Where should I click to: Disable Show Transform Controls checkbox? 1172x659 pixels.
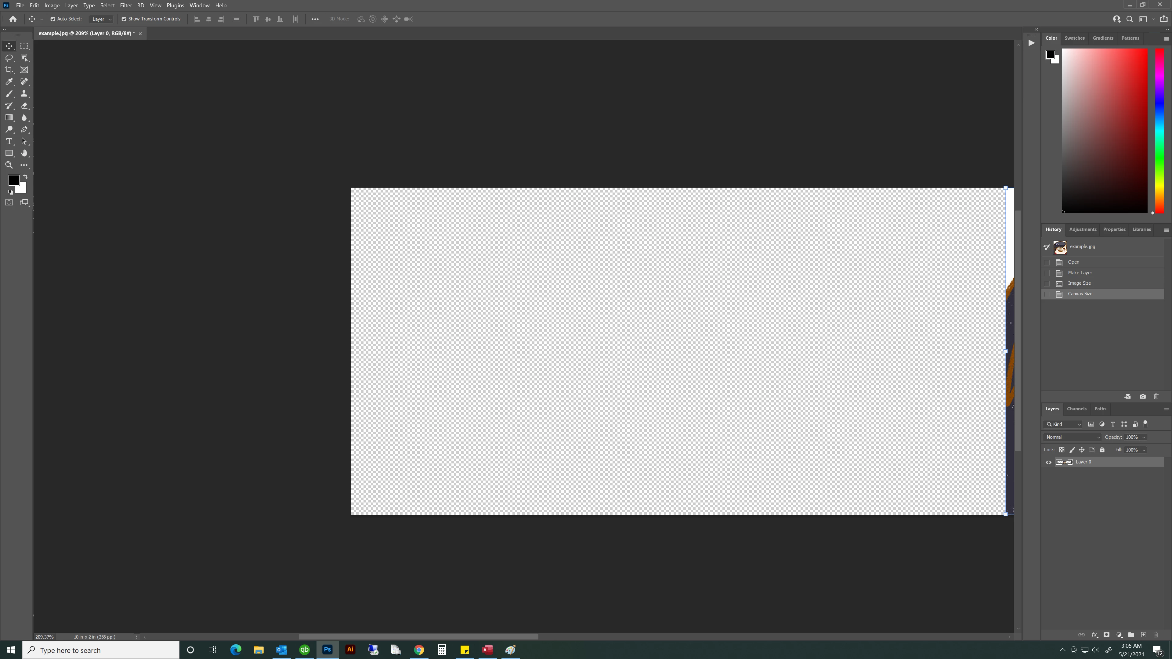[x=124, y=19]
